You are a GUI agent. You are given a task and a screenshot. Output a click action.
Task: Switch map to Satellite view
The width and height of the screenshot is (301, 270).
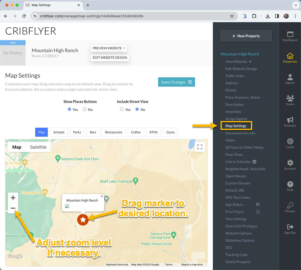click(38, 147)
